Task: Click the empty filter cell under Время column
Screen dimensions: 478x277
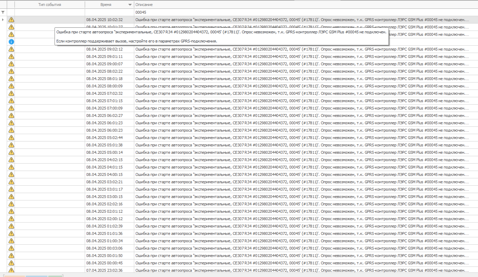Action: (x=109, y=12)
